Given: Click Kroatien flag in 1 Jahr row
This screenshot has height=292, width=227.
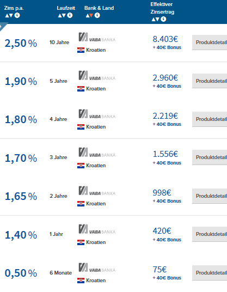Looking at the screenshot, I should point(81,242).
